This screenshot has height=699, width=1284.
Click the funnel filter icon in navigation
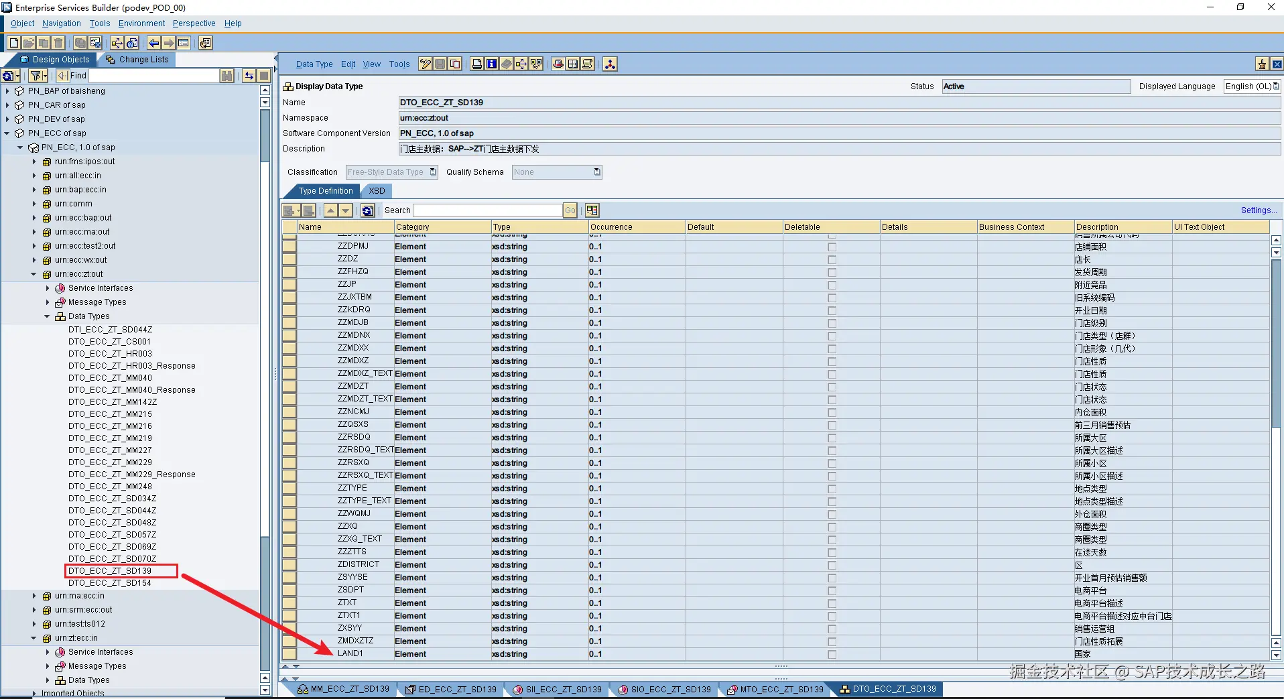(38, 76)
